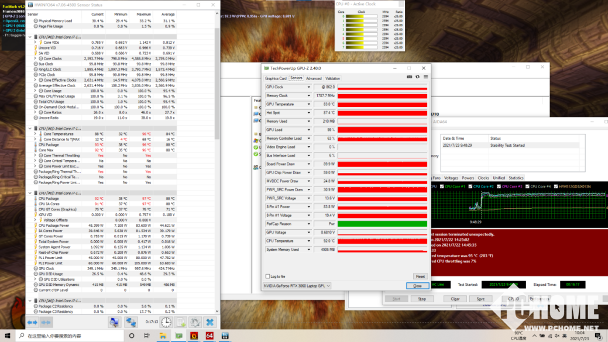Click HWiNFO log file sheet icon
Screen dimensions: 608x342
(x=181, y=322)
